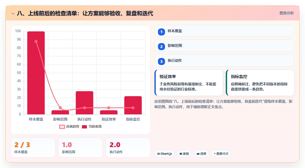Click the section heading 八、上线前后的检查清单

click(x=85, y=13)
